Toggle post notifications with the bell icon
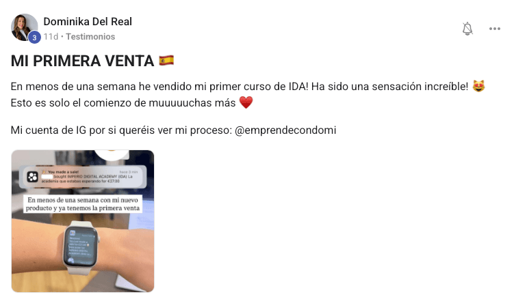 [x=467, y=29]
